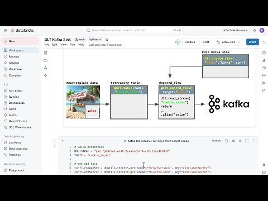The image size is (268, 201).
Task: Collapse the notebook header chevron
Action: (264, 42)
